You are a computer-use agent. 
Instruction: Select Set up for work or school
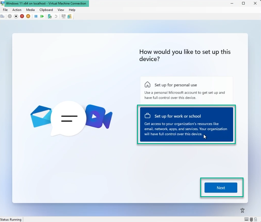pos(186,124)
